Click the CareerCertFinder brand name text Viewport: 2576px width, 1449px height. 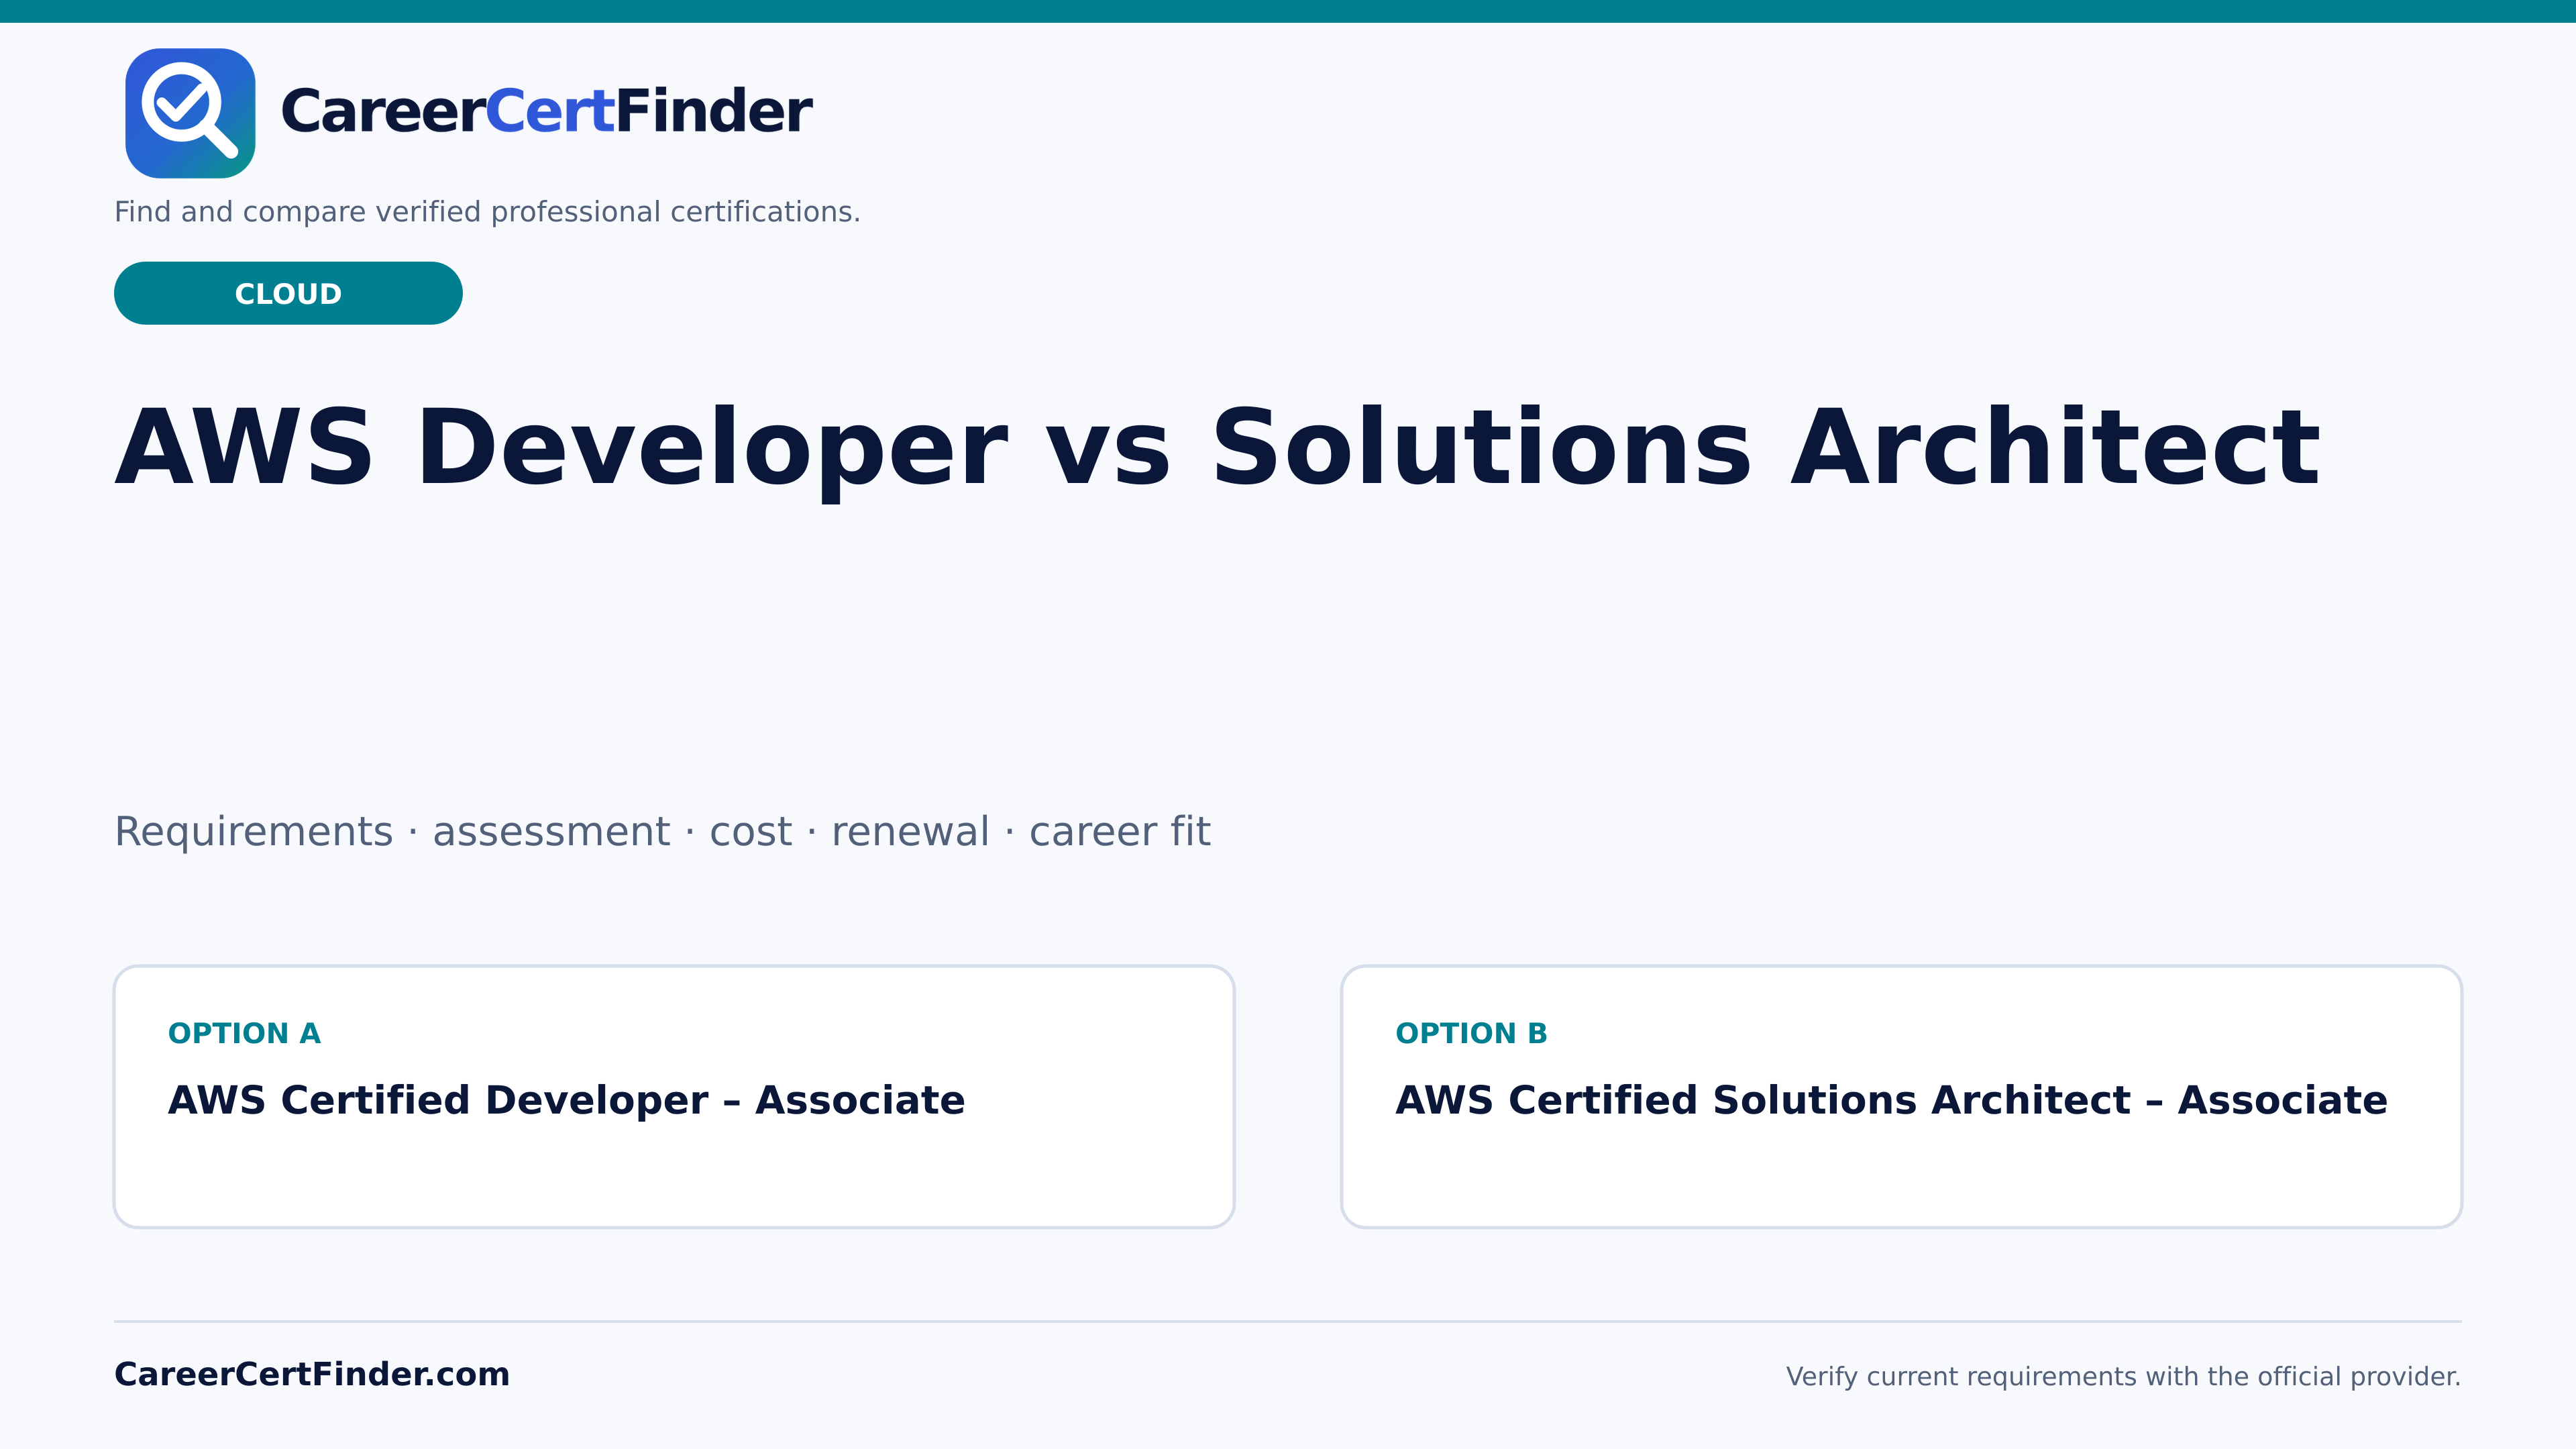click(546, 111)
